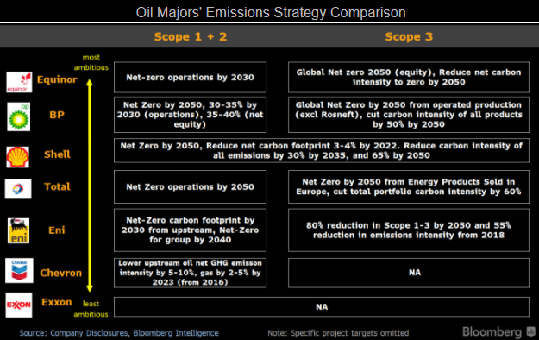Click the BP company name
The height and width of the screenshot is (340, 539).
click(57, 115)
